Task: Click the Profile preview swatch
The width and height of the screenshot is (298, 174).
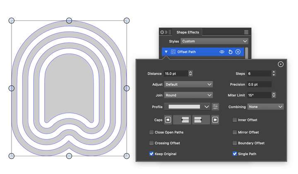Action: [184, 107]
